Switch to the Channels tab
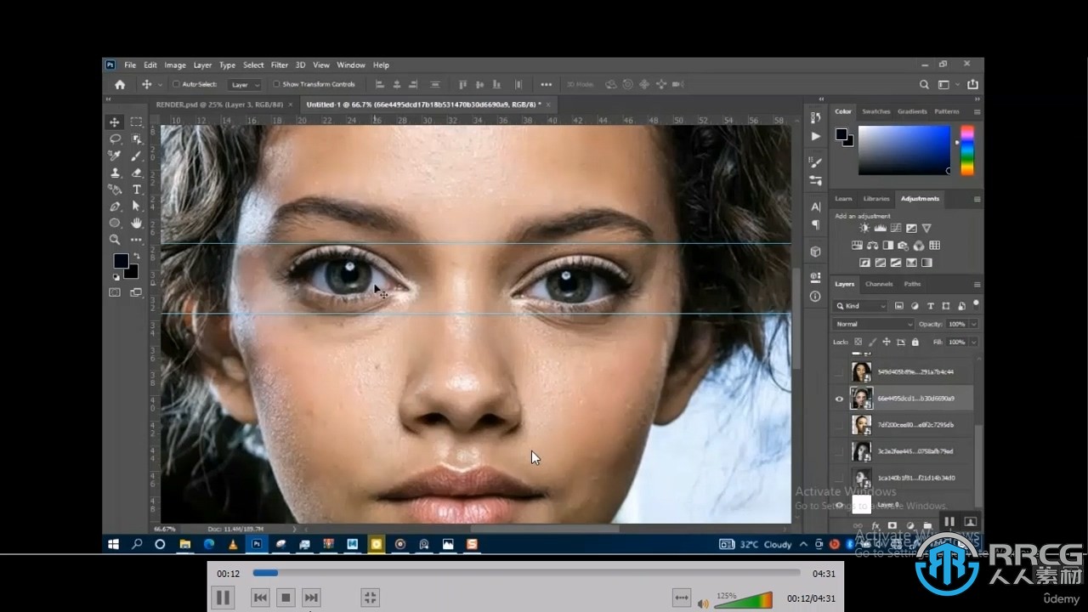 tap(879, 284)
